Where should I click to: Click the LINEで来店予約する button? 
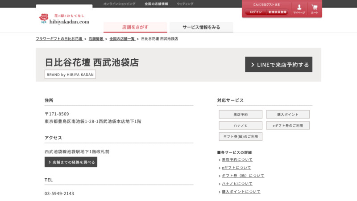[x=278, y=64]
